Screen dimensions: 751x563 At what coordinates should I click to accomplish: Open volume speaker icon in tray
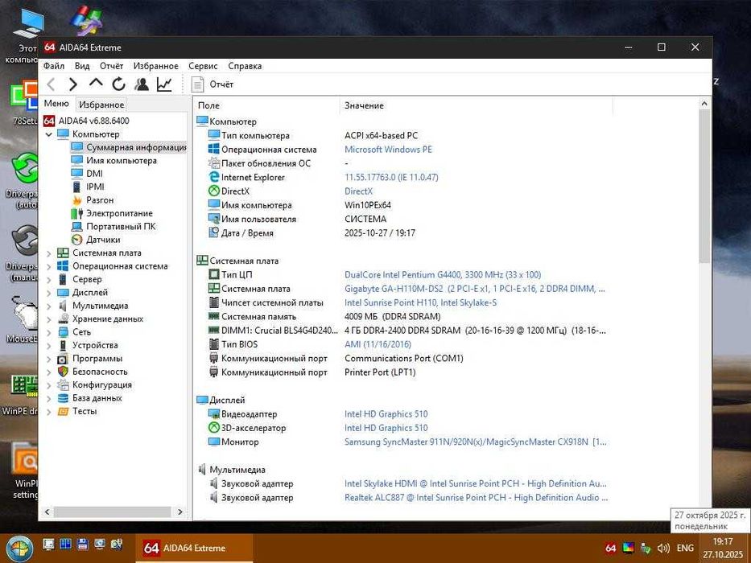point(663,549)
